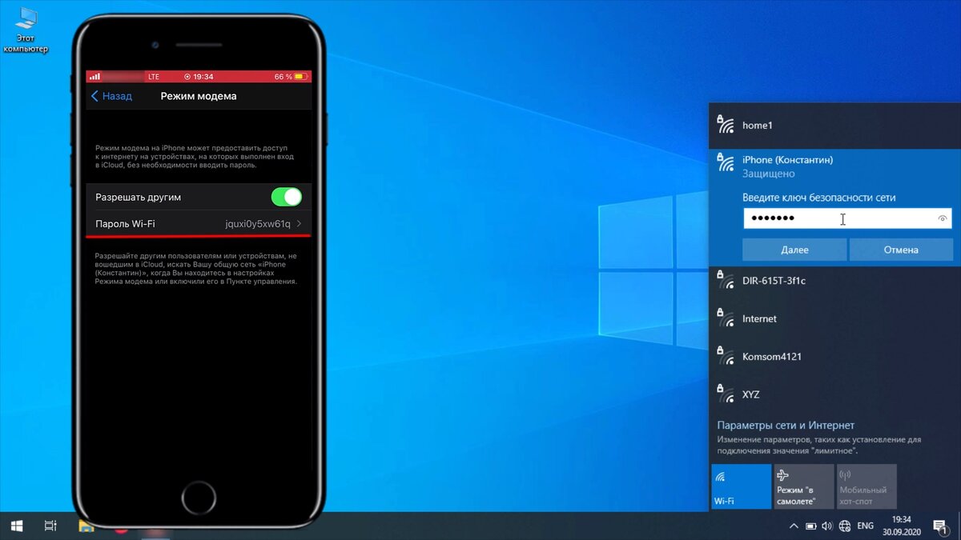Click Защищено status under iPhone network
961x540 pixels.
point(769,174)
